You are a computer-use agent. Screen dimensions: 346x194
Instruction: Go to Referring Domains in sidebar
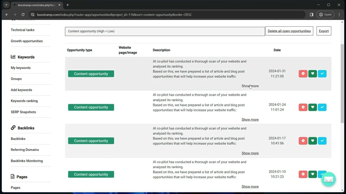(x=25, y=150)
